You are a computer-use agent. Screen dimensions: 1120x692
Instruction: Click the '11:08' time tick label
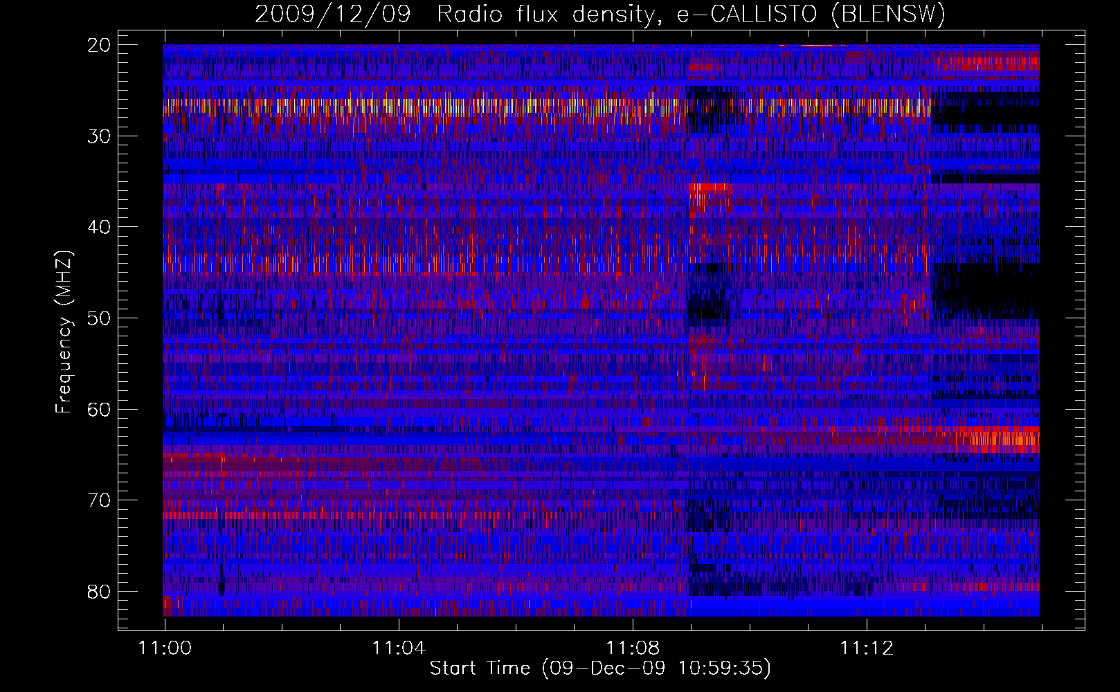pos(633,648)
